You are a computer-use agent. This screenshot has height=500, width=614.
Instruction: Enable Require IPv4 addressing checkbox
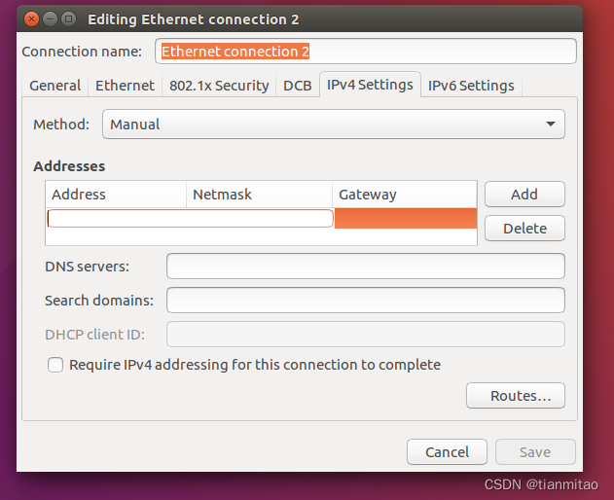(x=56, y=365)
